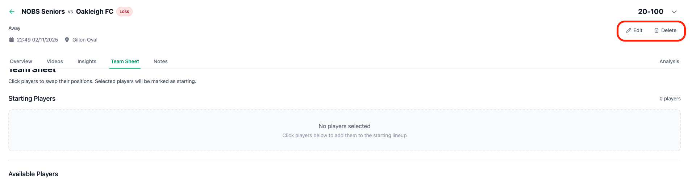Click the Available Players heading

click(x=33, y=174)
